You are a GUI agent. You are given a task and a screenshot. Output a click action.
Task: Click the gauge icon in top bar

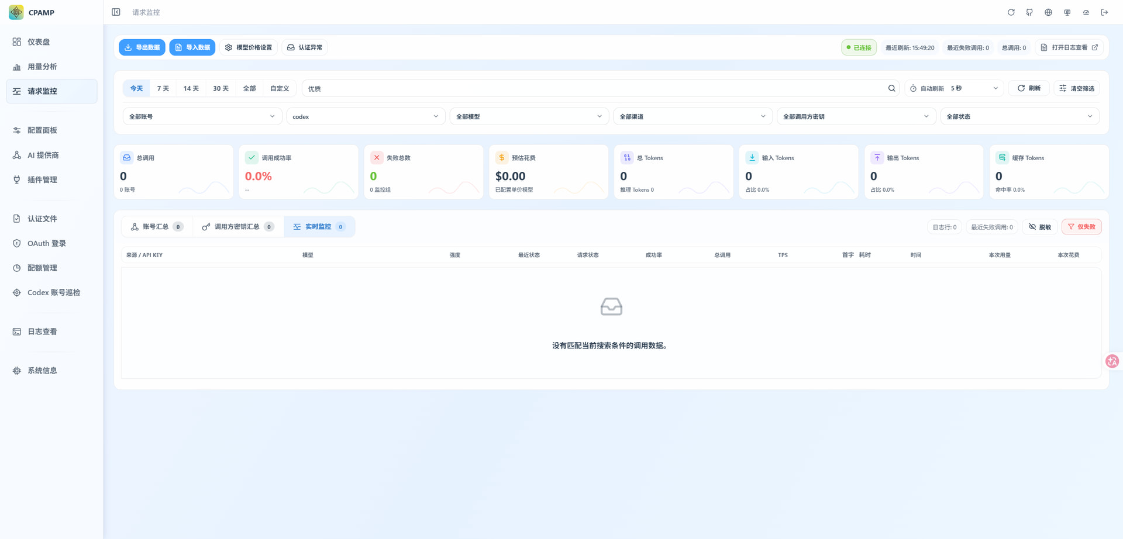click(x=1086, y=12)
